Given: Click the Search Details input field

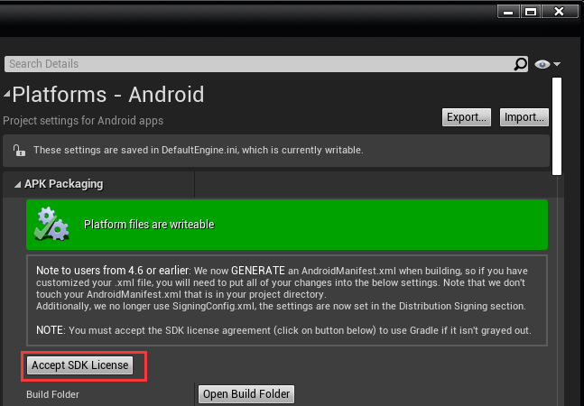Looking at the screenshot, I should 266,64.
